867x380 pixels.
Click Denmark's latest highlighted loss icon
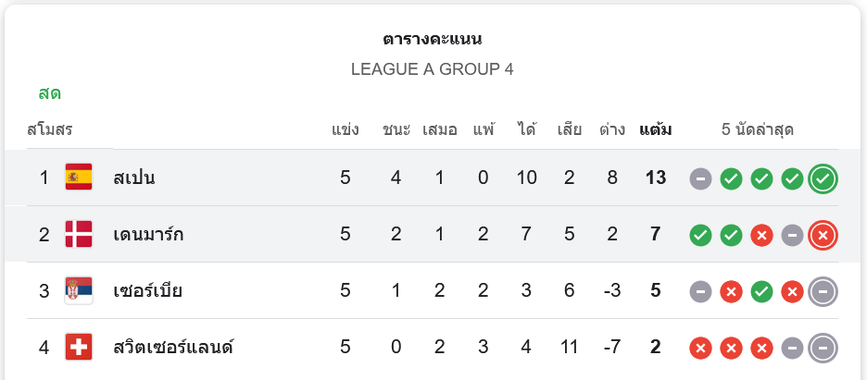[822, 235]
